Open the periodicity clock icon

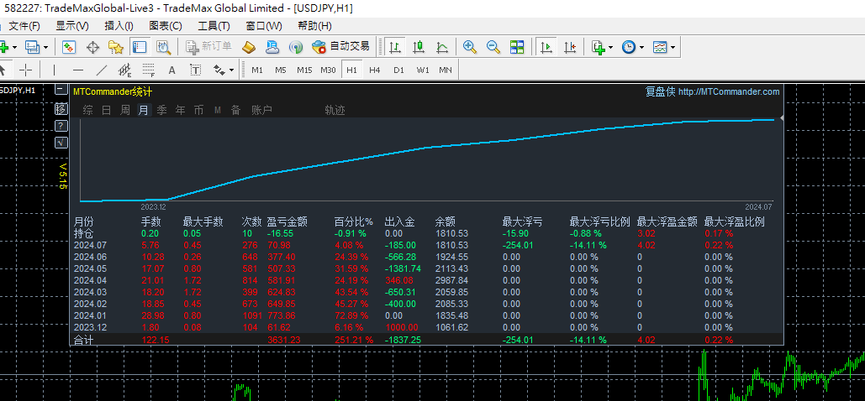628,47
